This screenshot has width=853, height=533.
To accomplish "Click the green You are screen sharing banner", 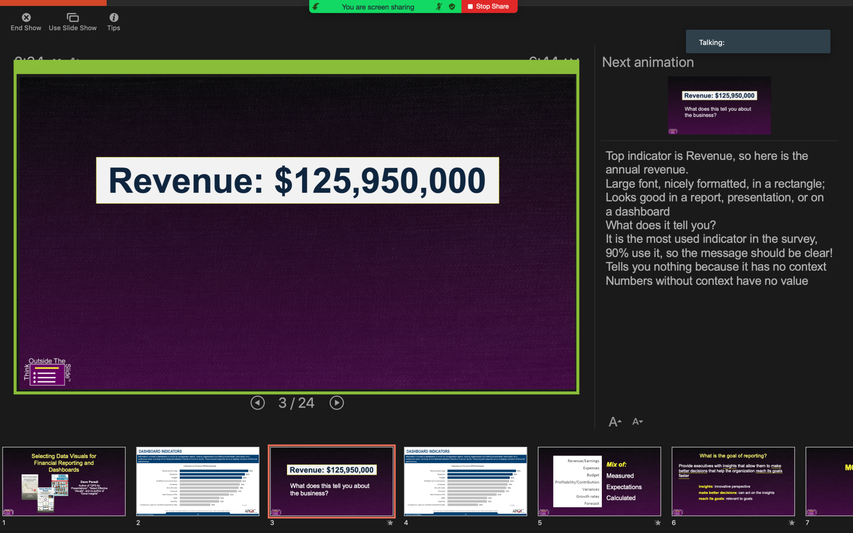I will pyautogui.click(x=377, y=7).
